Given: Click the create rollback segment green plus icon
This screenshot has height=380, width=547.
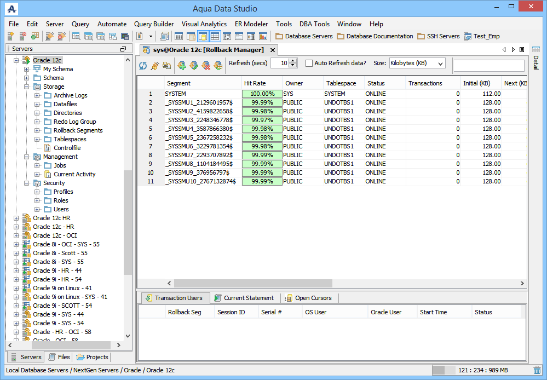Looking at the screenshot, I should pyautogui.click(x=182, y=65).
